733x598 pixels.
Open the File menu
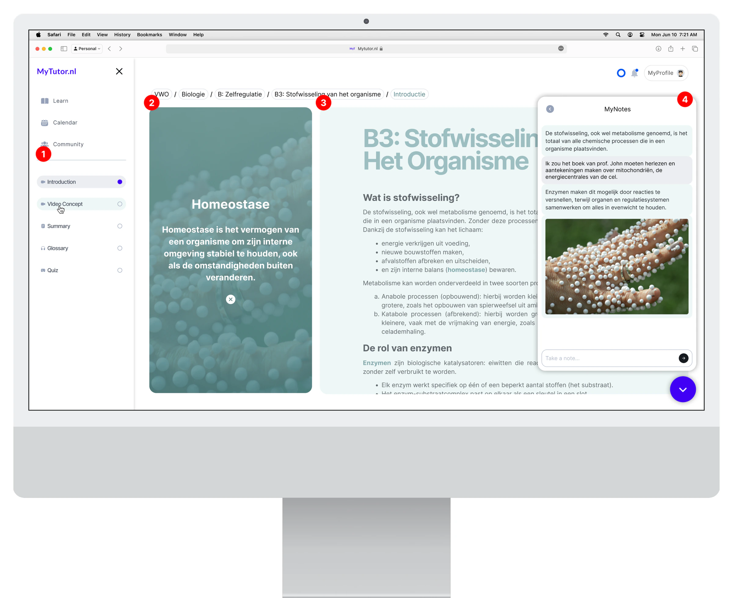click(x=71, y=35)
